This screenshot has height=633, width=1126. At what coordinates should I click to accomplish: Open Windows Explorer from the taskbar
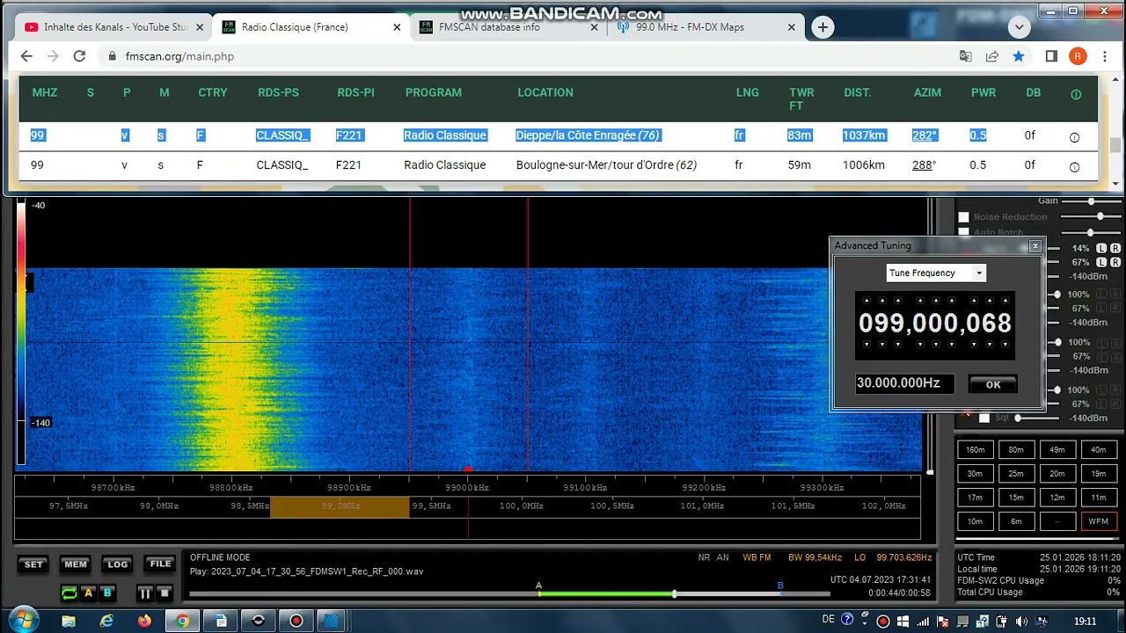pyautogui.click(x=69, y=621)
